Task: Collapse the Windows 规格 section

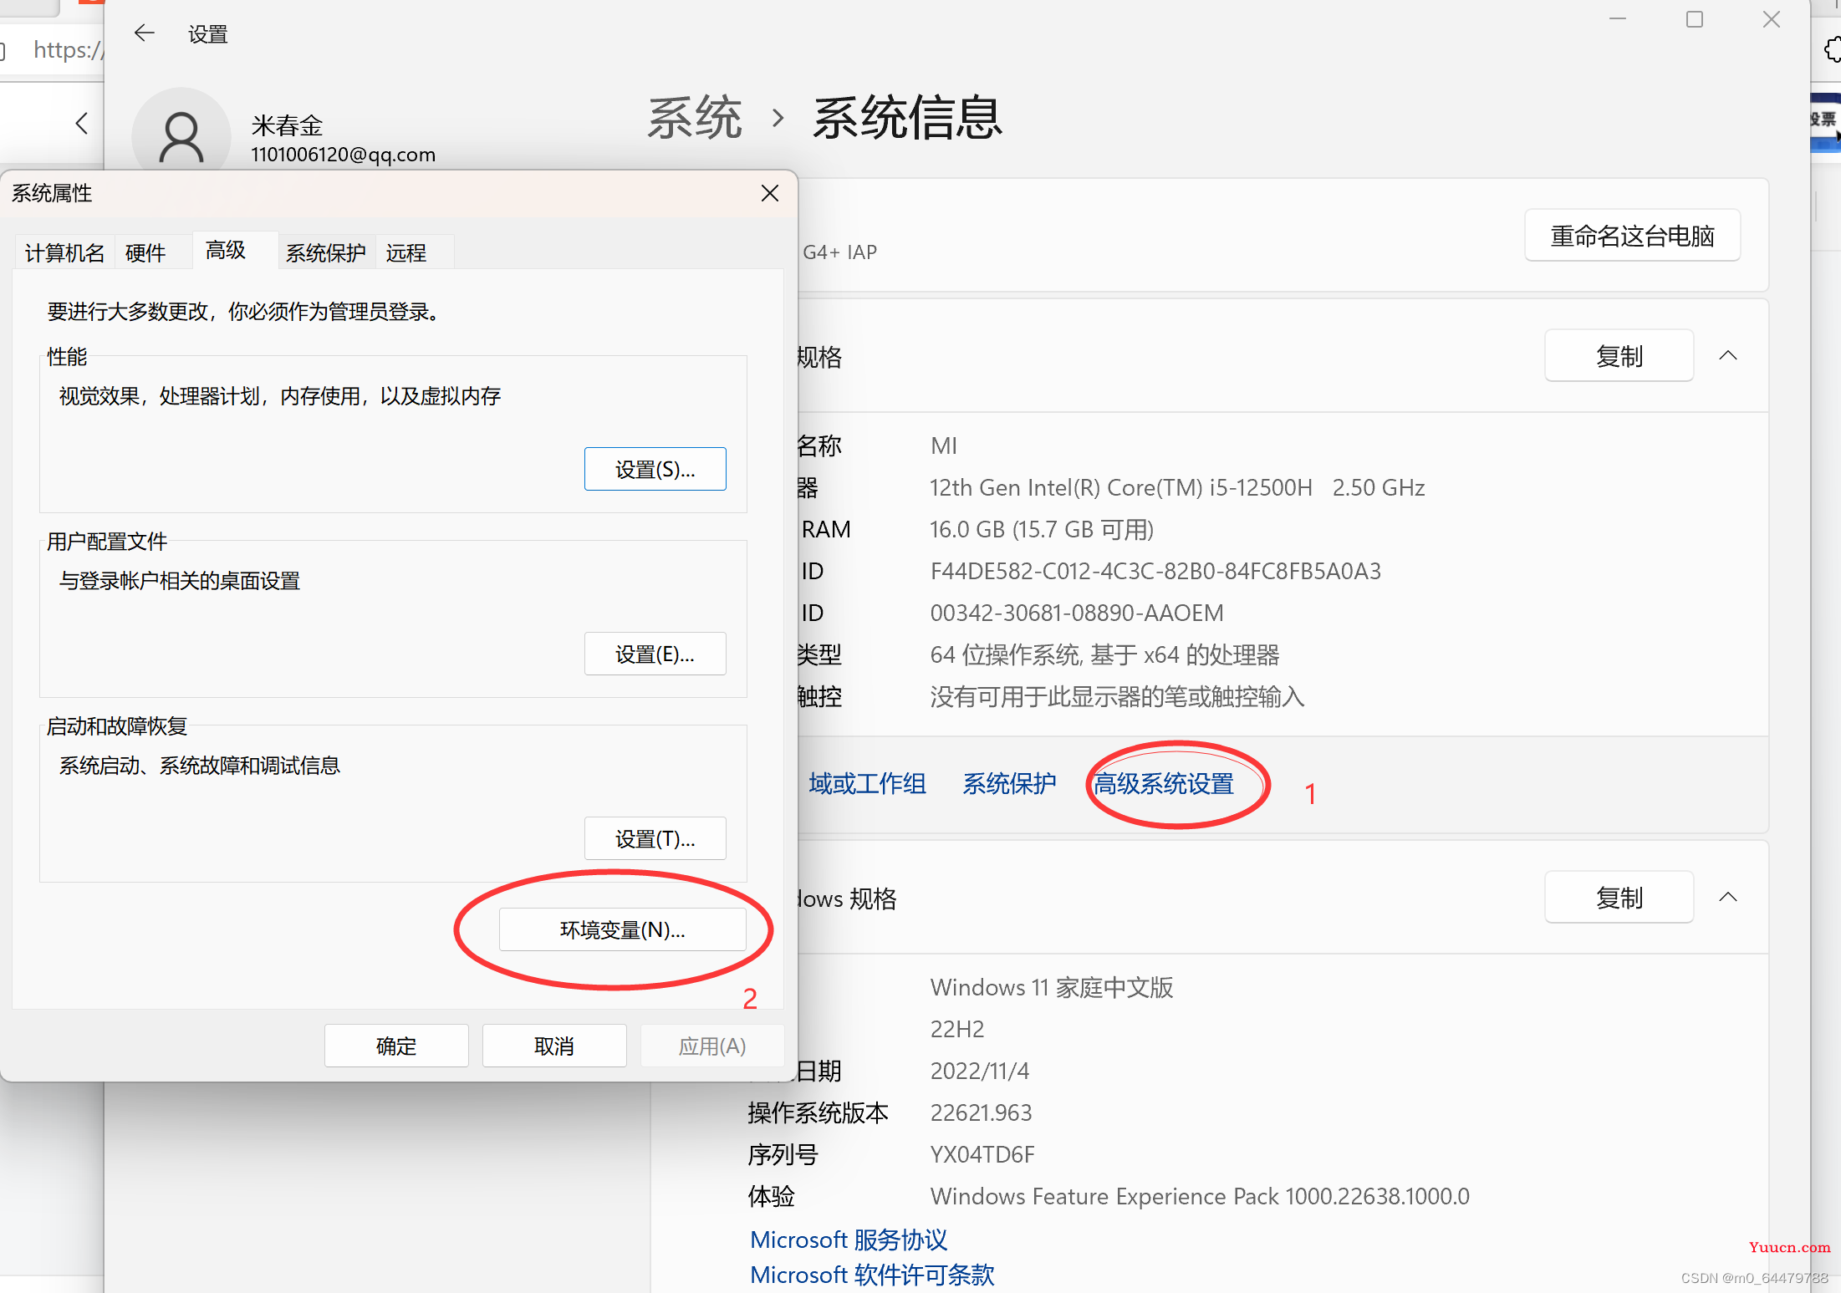Action: point(1728,898)
